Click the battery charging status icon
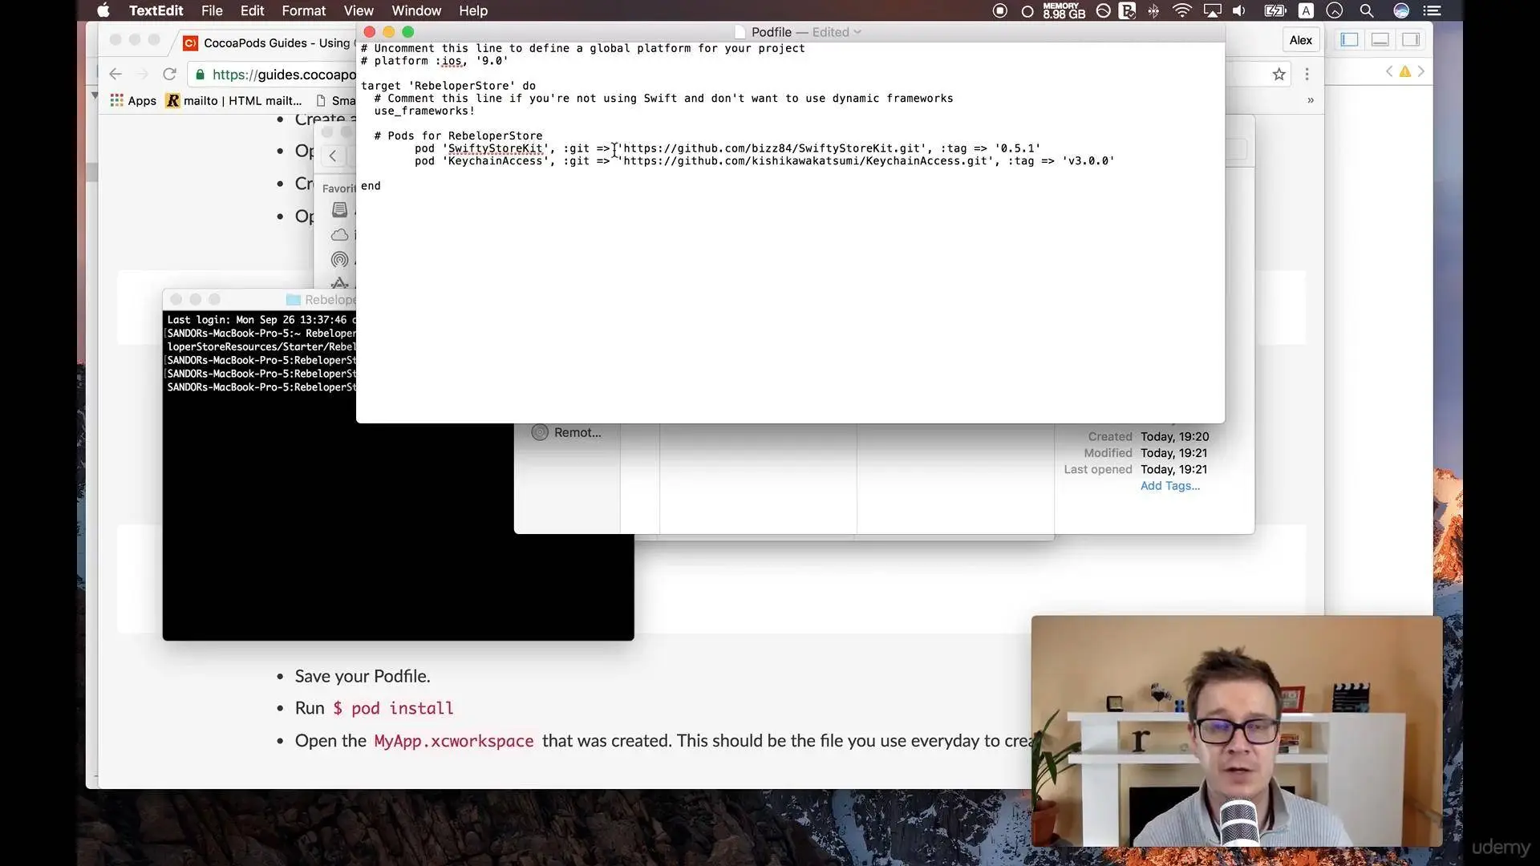Viewport: 1540px width, 866px height. pos(1275,10)
